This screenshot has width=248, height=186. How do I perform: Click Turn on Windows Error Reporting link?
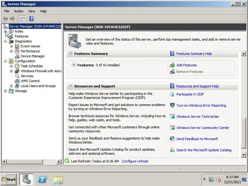201,105
